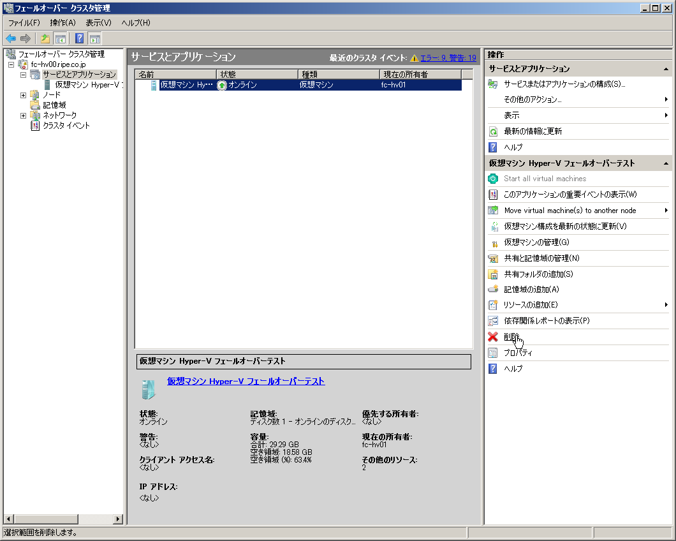Expand the ネットワーク tree node
Viewport: 676px width, 541px height.
24,115
